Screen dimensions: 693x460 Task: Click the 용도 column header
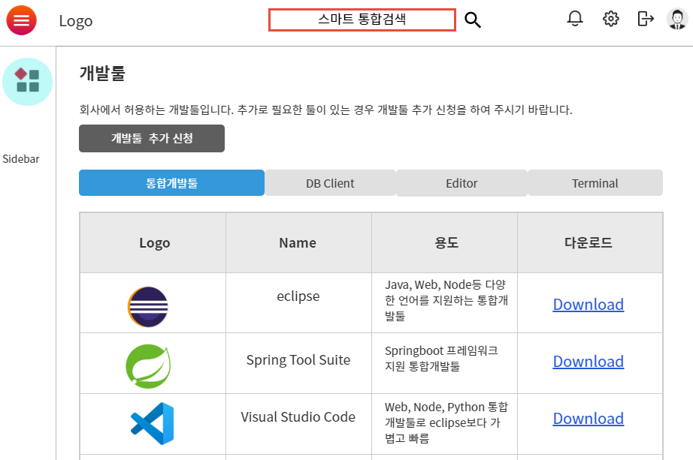[x=445, y=243]
